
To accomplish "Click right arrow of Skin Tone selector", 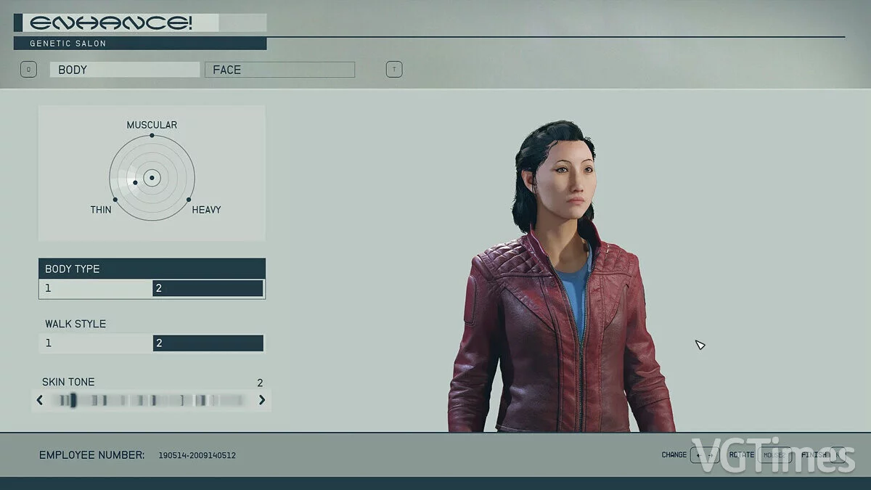I will click(262, 400).
